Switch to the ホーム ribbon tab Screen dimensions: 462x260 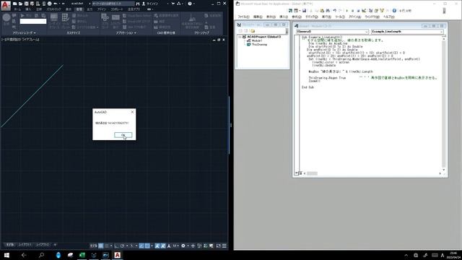tap(17, 9)
